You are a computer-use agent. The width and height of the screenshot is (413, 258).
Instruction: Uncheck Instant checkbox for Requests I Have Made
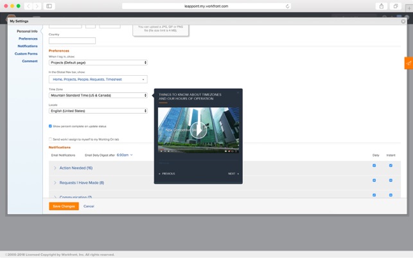click(391, 180)
